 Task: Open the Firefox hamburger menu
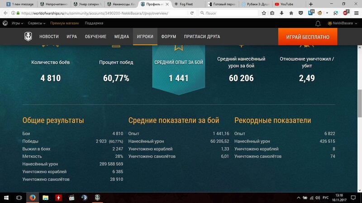click(357, 13)
